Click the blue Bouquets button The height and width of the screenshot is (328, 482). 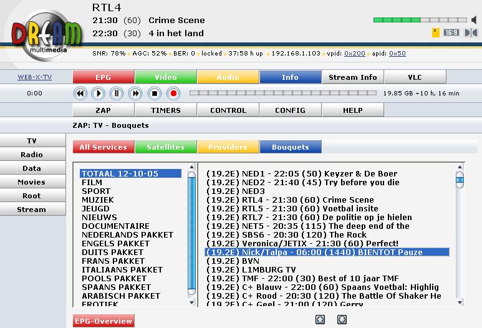pyautogui.click(x=291, y=147)
